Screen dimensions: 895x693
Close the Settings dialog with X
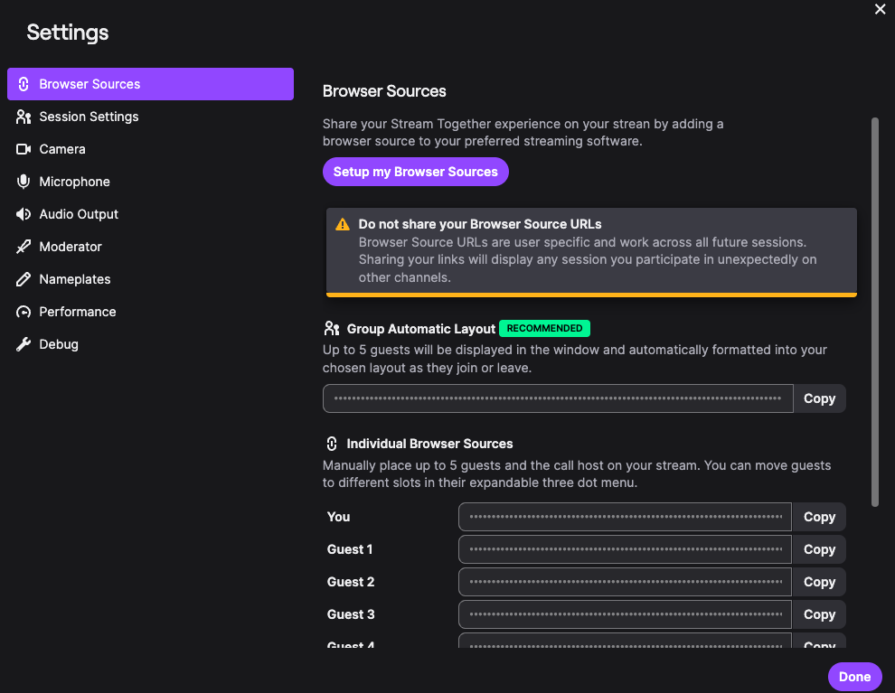[880, 9]
